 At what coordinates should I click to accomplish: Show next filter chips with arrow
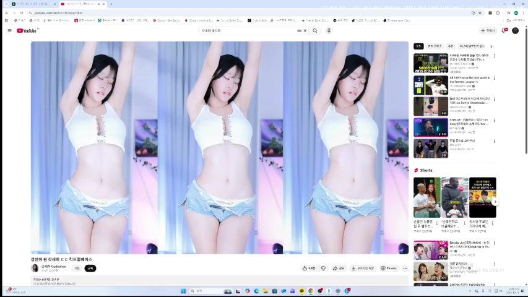tap(491, 46)
